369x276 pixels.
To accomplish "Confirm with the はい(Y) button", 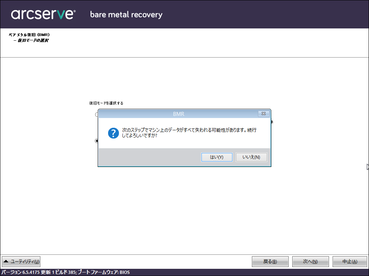I will 217,157.
